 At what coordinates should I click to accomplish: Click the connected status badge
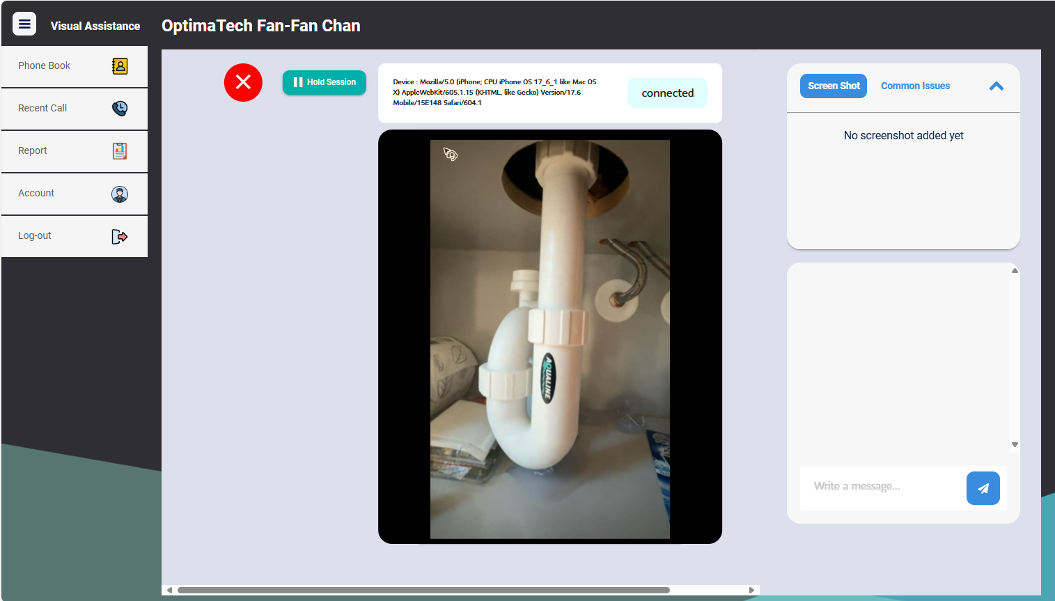click(x=667, y=93)
